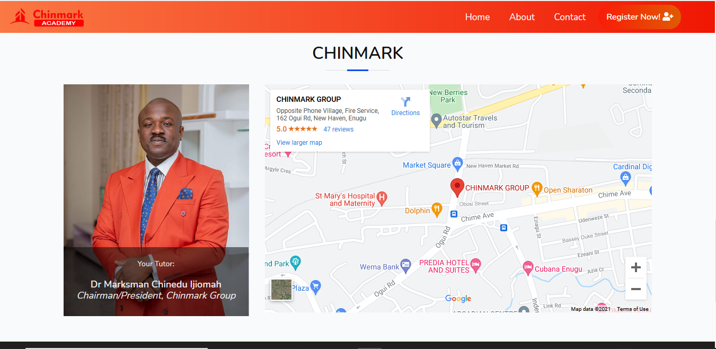Click the CHINMARK GROUP card title
Viewport: 716px width, 349px height.
click(x=308, y=99)
